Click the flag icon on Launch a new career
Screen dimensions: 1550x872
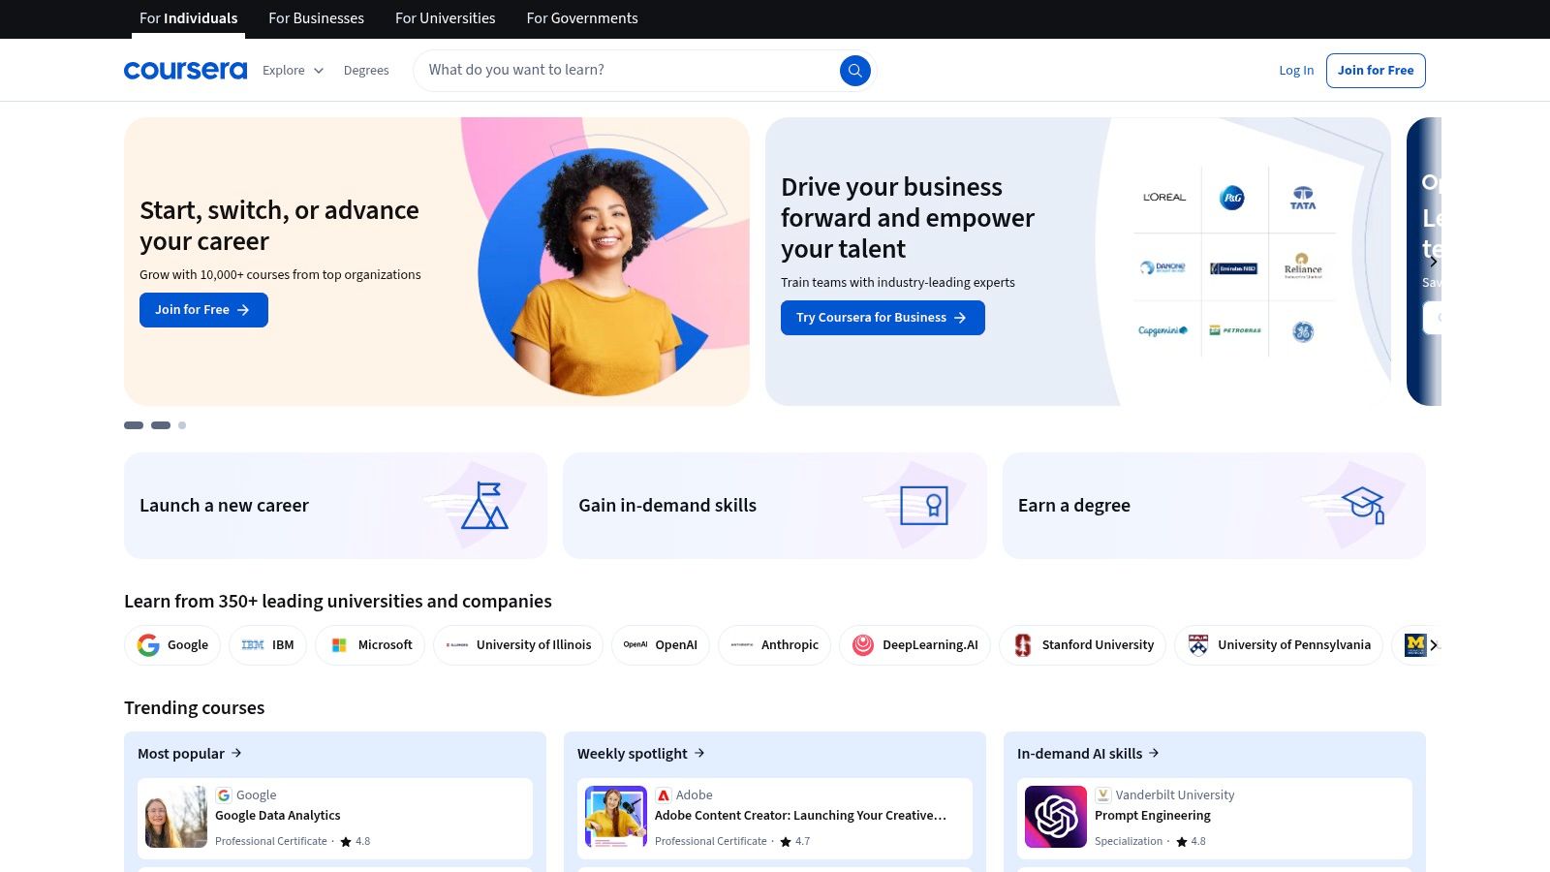(484, 504)
